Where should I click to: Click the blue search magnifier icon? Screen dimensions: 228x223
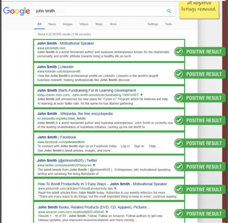click(x=169, y=11)
